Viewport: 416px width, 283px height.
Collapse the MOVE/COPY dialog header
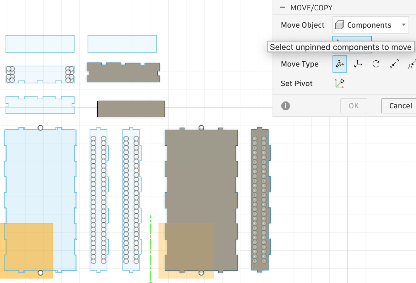pyautogui.click(x=282, y=8)
